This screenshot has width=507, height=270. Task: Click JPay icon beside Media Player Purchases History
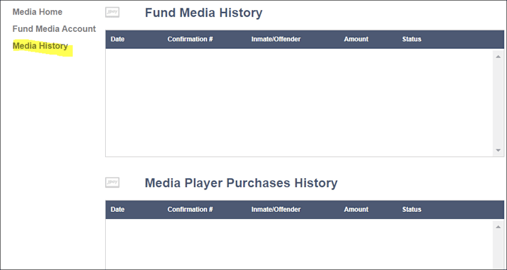[112, 182]
